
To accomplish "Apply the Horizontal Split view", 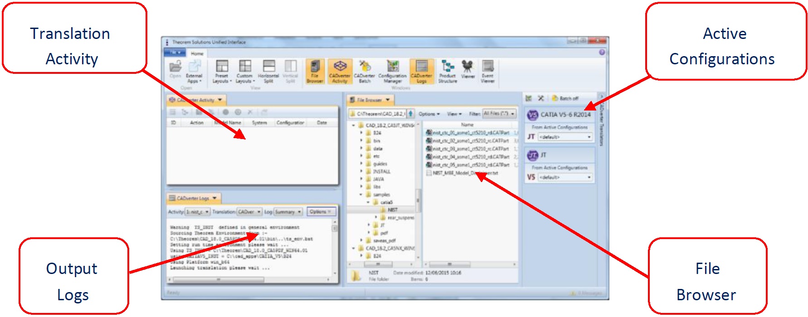I will click(268, 72).
